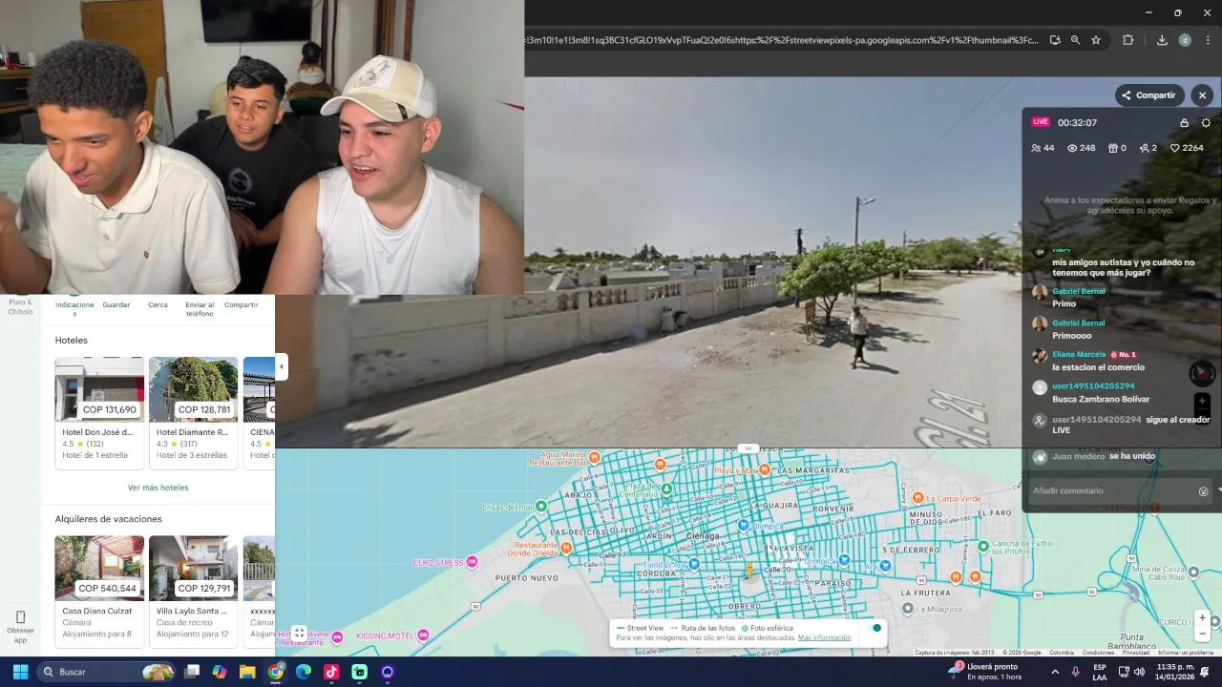This screenshot has width=1222, height=687.
Task: Click the Compartir share button on Street View
Action: pyautogui.click(x=1149, y=95)
